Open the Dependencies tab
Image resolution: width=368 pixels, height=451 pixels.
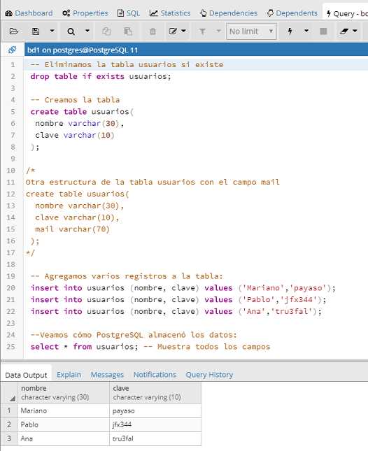click(229, 13)
